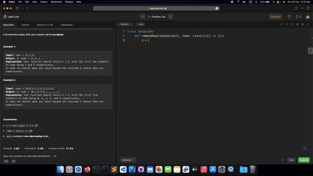313x176 pixels.
Task: Open the Solutions tab
Action: [45, 25]
